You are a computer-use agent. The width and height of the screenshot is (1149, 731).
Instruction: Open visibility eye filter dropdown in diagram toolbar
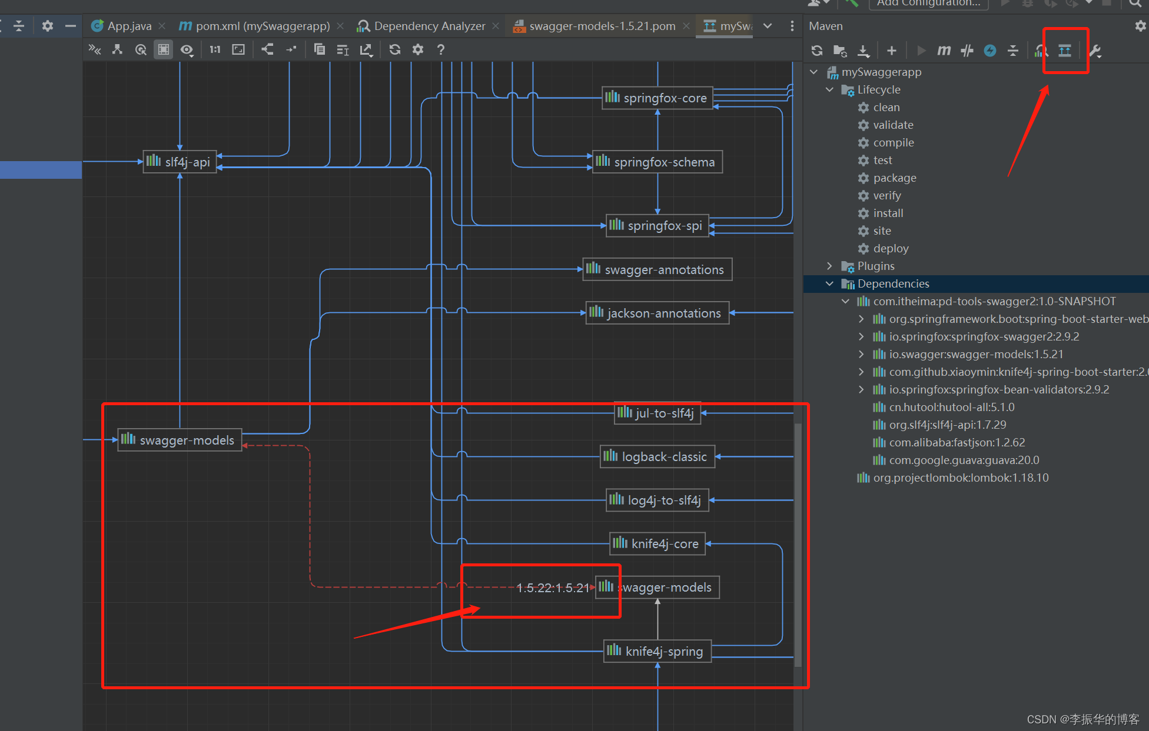(187, 49)
